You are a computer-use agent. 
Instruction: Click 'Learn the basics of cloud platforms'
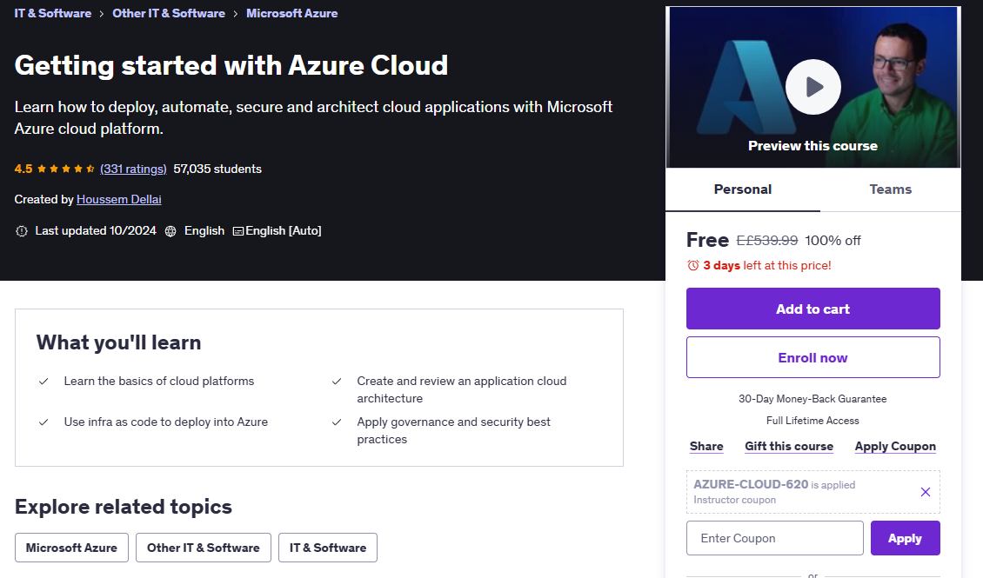tap(159, 382)
